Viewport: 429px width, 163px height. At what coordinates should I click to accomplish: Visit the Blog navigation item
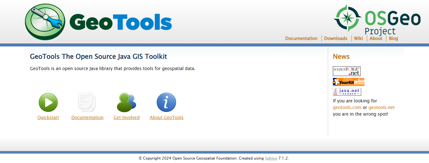393,38
